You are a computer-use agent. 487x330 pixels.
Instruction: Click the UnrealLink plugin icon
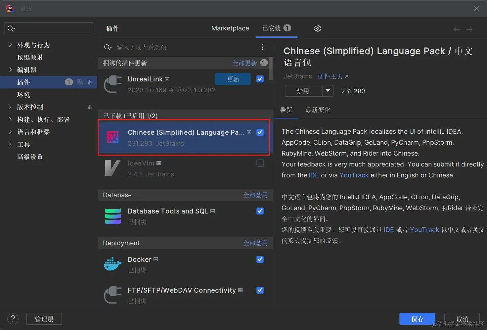coord(113,84)
